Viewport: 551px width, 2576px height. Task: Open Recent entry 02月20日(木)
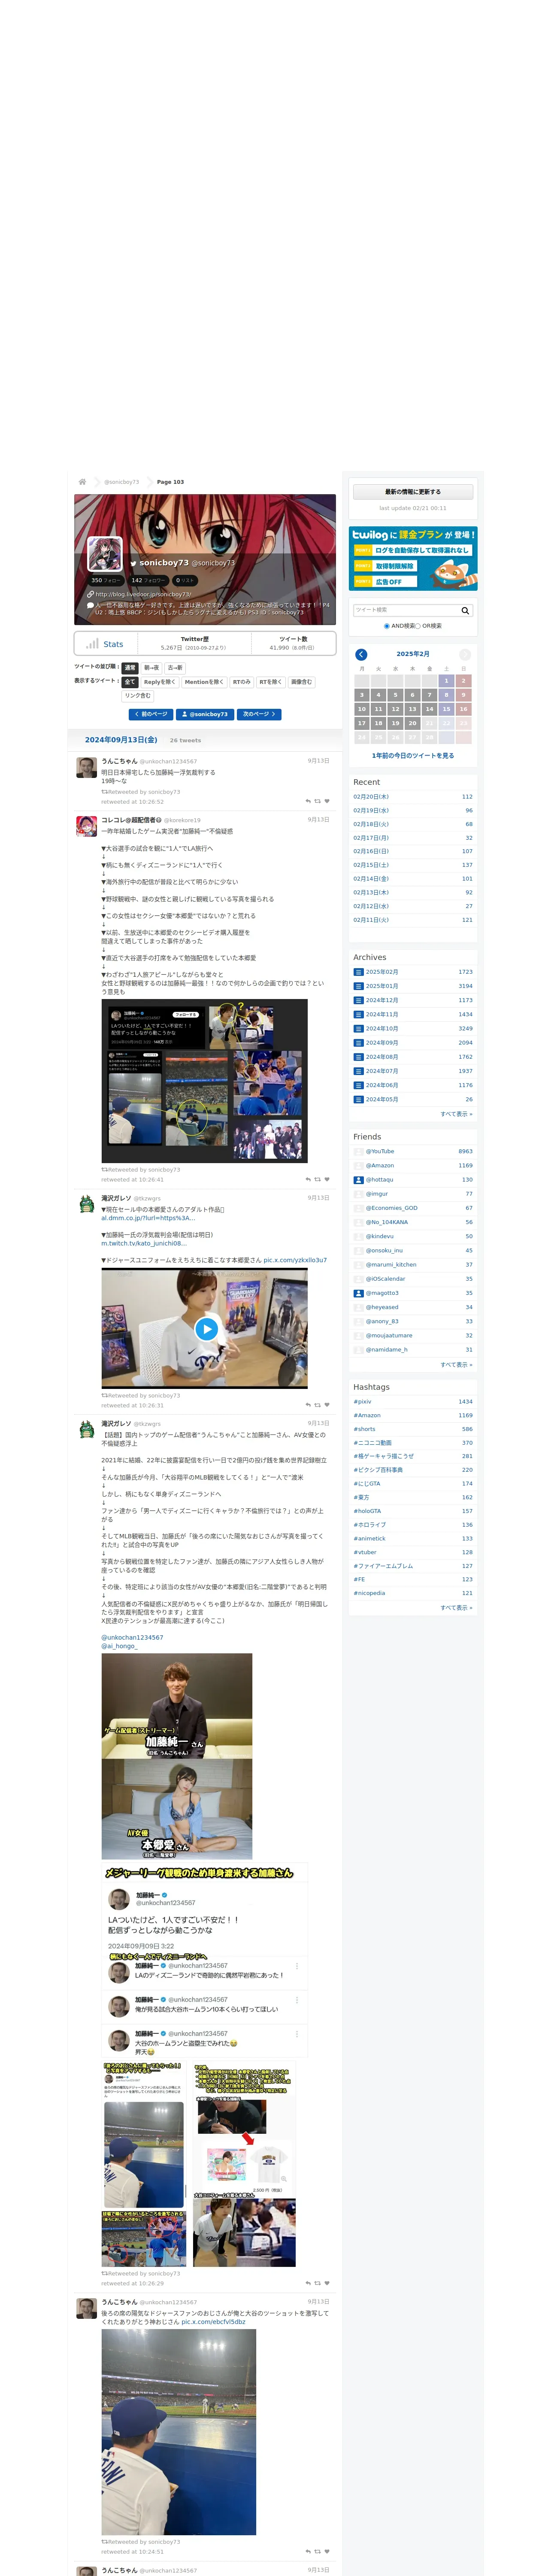click(371, 797)
